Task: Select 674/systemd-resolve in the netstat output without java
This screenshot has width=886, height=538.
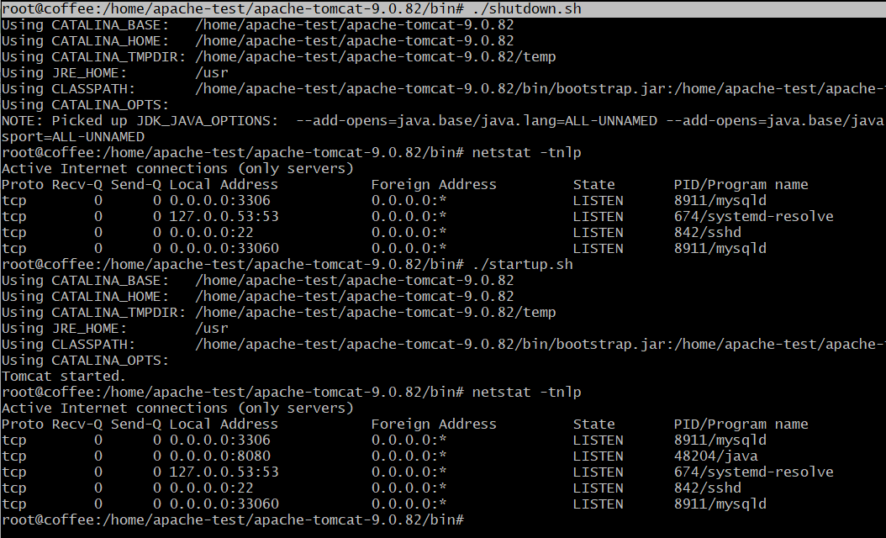Action: (x=753, y=216)
